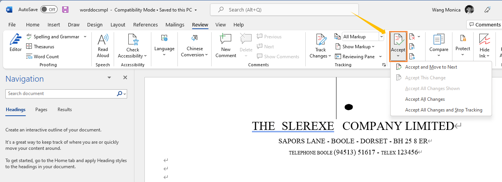Open the Help tab

(239, 25)
